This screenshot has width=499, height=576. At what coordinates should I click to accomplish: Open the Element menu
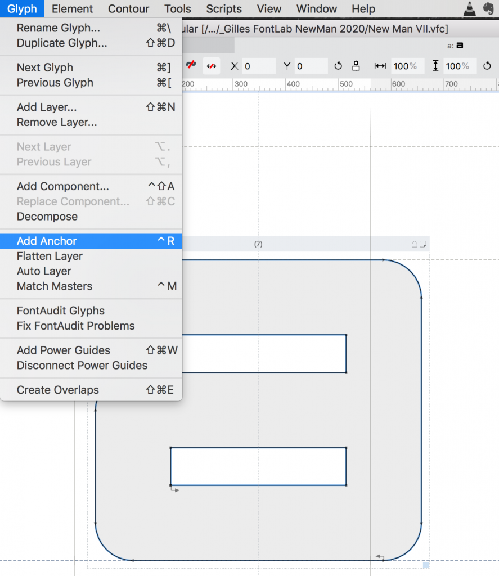[x=72, y=9]
